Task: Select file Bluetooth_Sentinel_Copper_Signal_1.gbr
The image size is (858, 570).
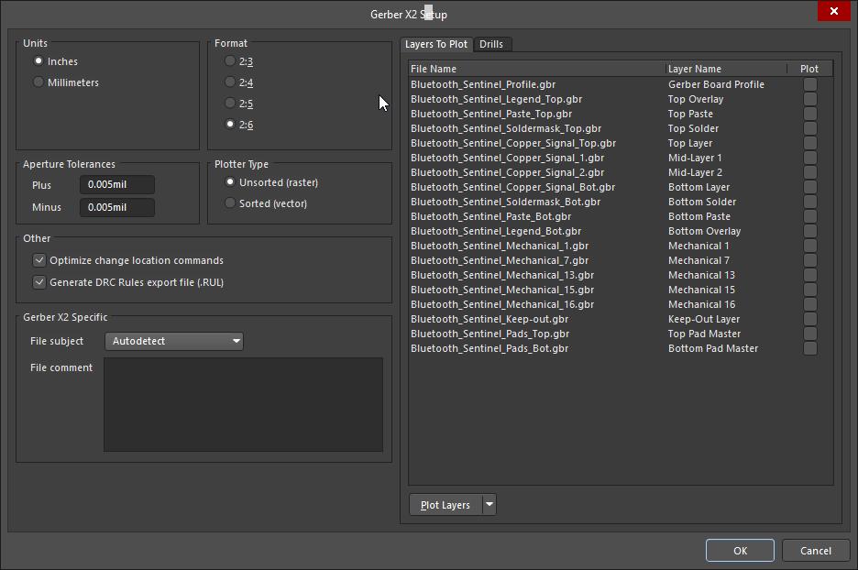Action: pos(508,158)
